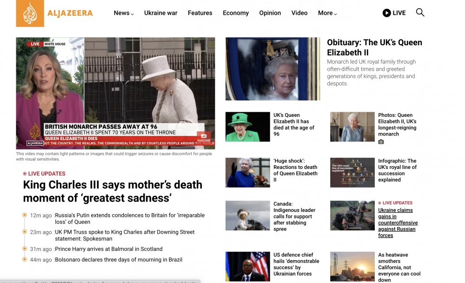The image size is (465, 283).
Task: Click the obituary summary text about the monarch
Action: [371, 73]
